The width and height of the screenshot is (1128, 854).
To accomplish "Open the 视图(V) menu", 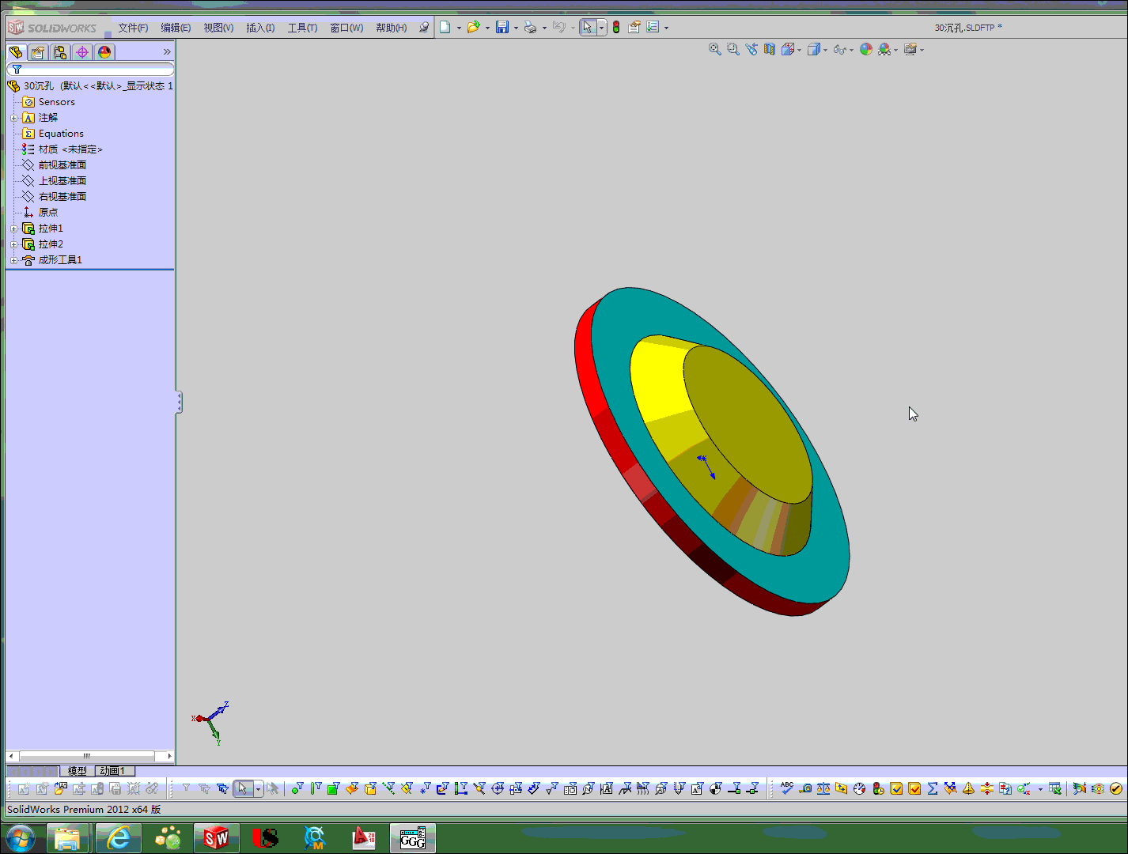I will click(218, 28).
